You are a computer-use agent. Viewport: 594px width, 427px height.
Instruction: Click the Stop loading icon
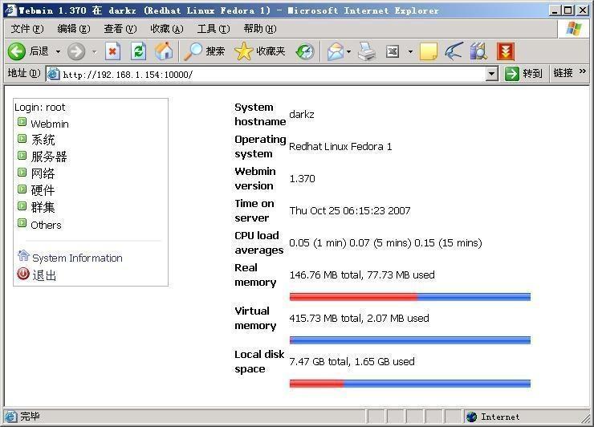112,51
